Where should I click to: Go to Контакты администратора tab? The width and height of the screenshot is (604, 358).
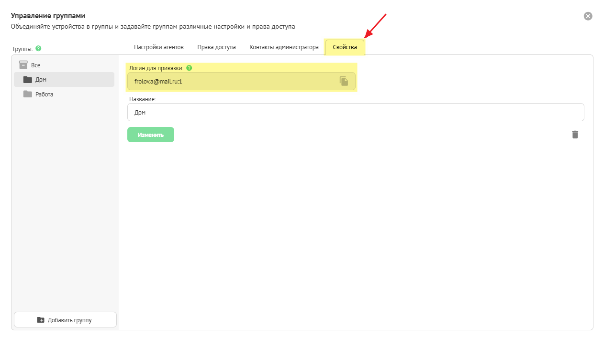pyautogui.click(x=284, y=47)
